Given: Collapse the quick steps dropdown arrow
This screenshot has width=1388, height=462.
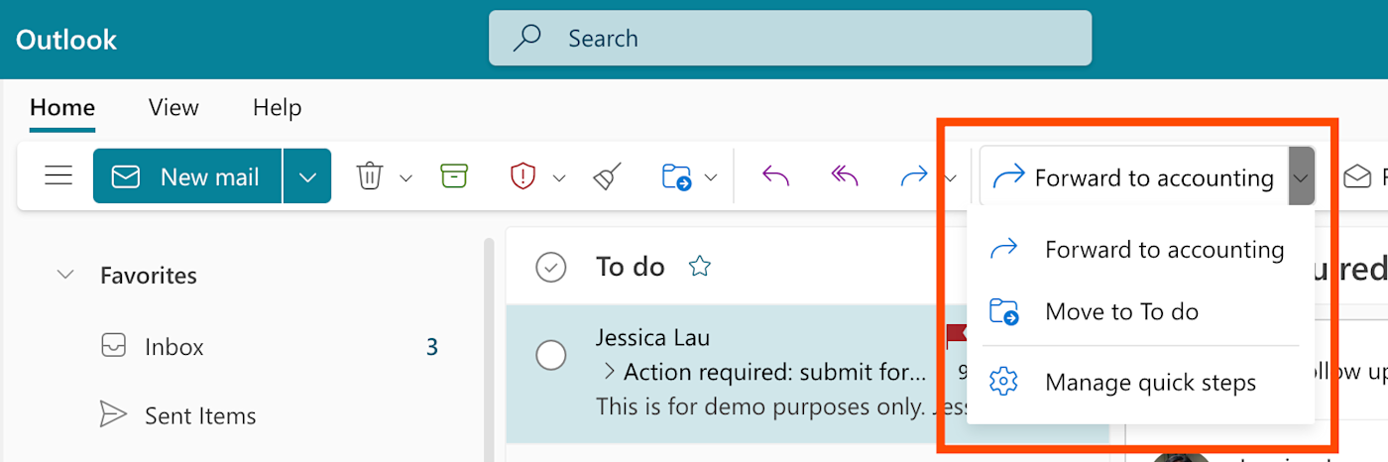Looking at the screenshot, I should [1301, 177].
